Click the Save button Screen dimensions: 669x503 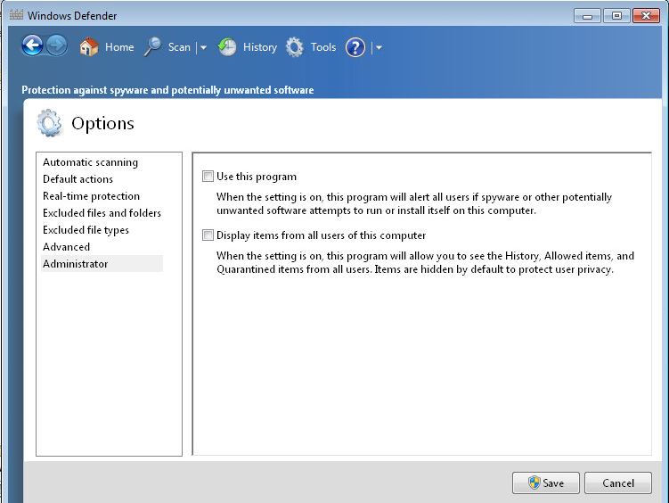[545, 482]
